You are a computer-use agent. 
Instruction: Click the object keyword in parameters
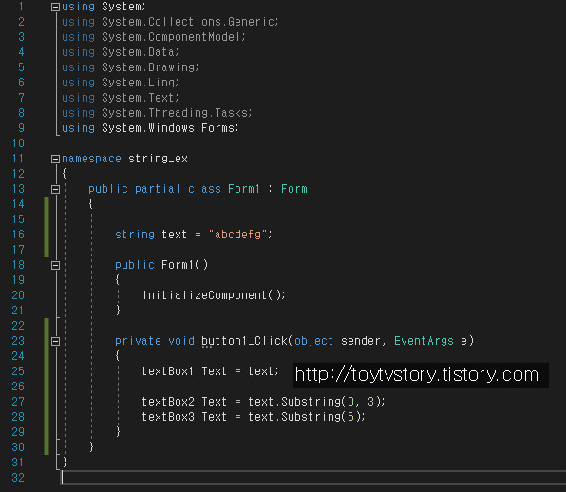[313, 341]
